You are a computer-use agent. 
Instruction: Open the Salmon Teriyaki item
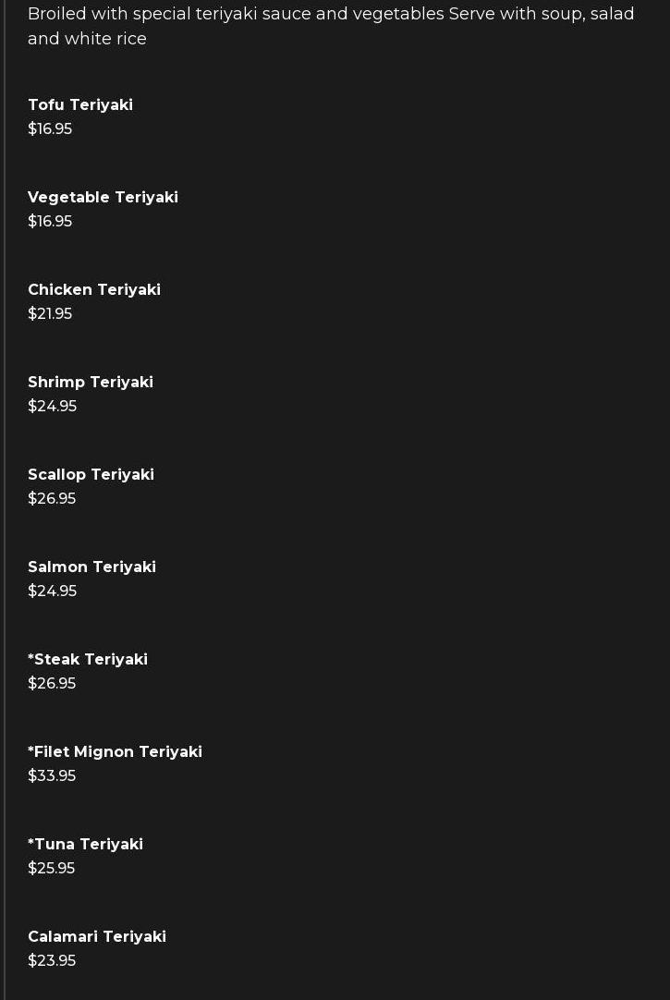pos(91,567)
